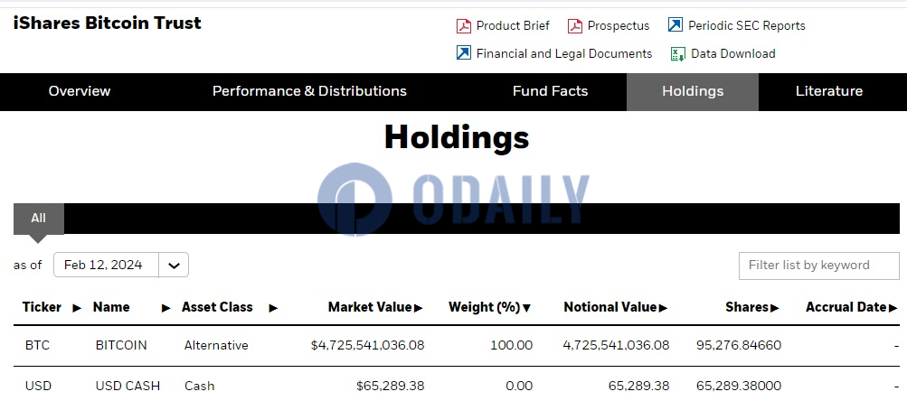Click the Holdings page heading

(457, 138)
